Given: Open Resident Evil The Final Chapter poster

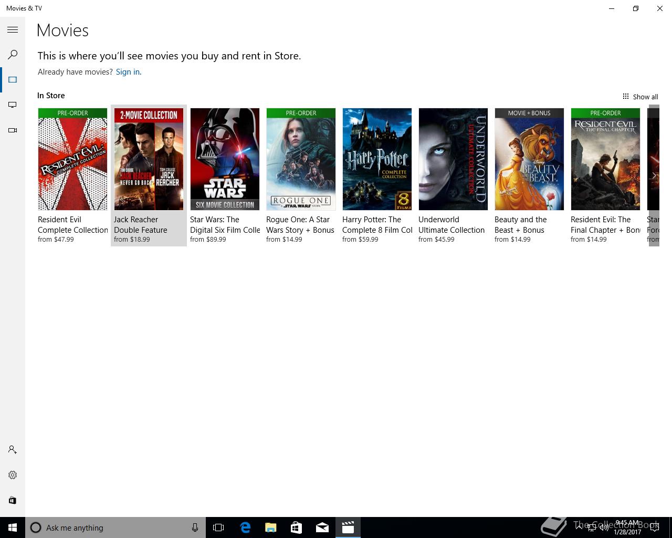Looking at the screenshot, I should pos(605,159).
